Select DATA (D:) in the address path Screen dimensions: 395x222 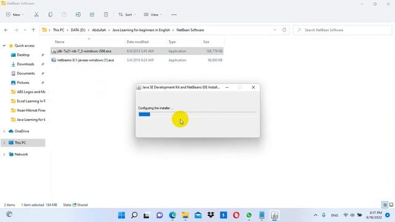point(78,30)
